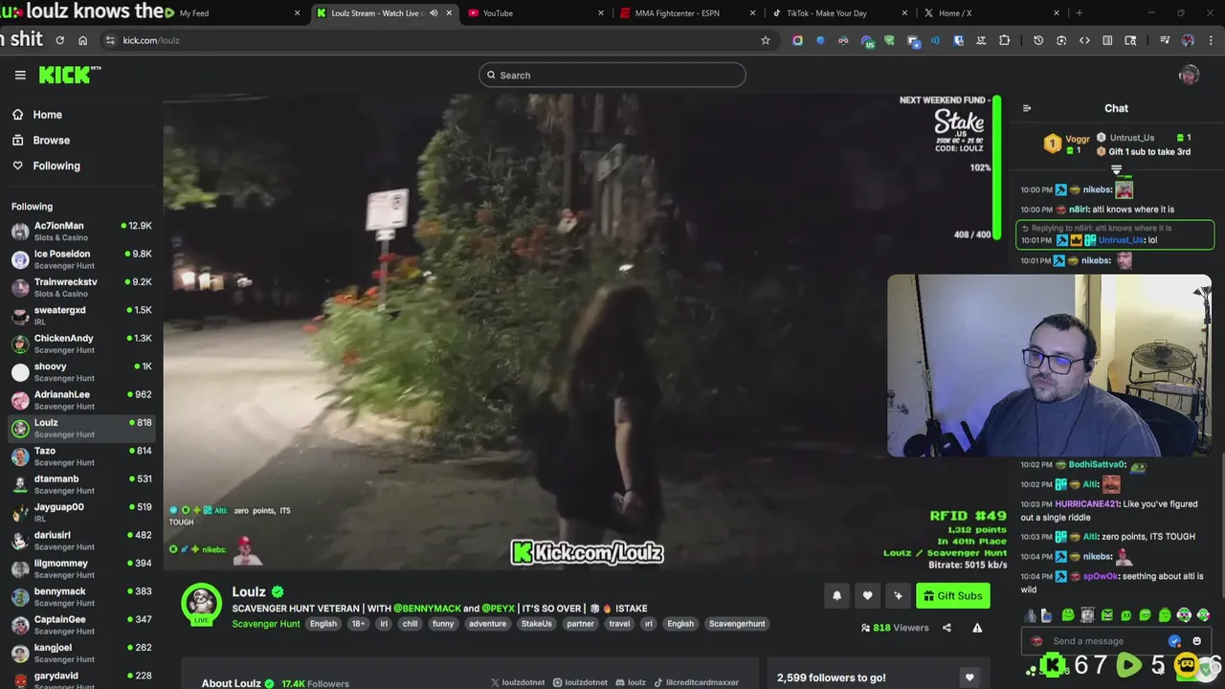This screenshot has width=1225, height=689.
Task: Open Loulz channel avatar
Action: click(x=202, y=603)
